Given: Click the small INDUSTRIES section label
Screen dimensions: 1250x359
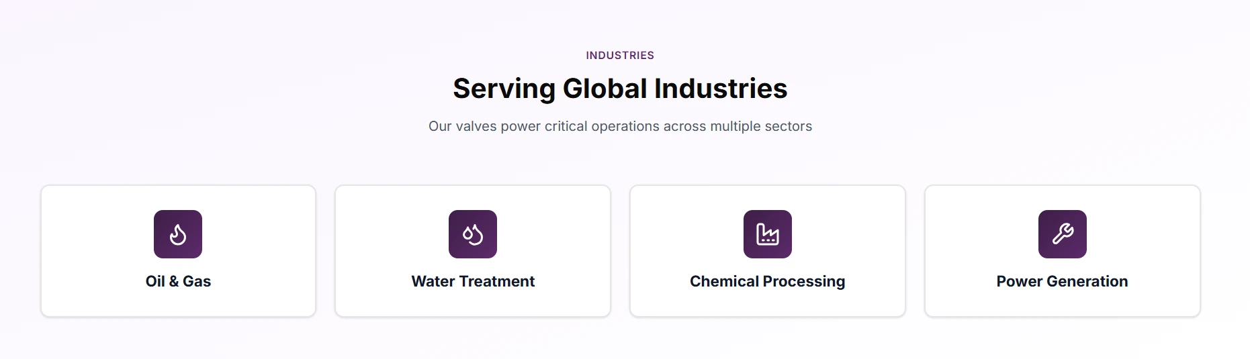Looking at the screenshot, I should point(620,56).
